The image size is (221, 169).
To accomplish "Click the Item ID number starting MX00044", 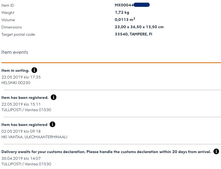I will [132, 5].
